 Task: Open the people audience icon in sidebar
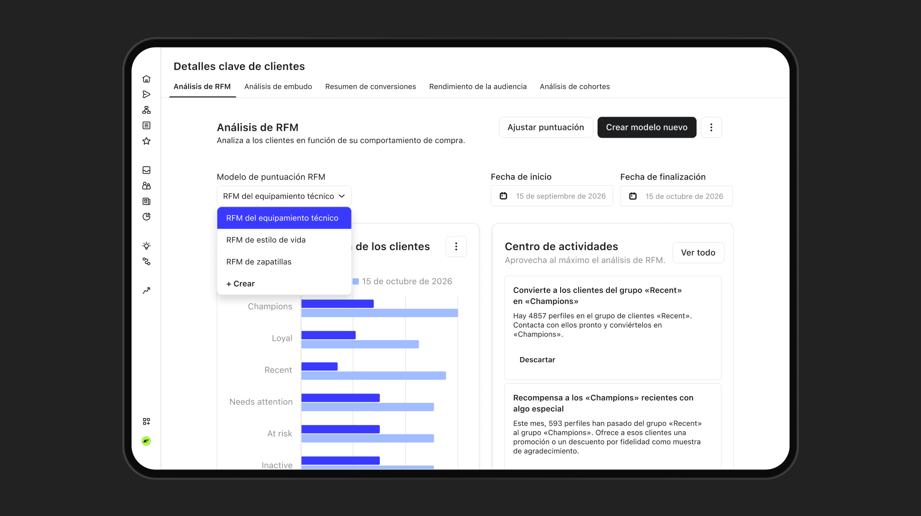pyautogui.click(x=146, y=186)
